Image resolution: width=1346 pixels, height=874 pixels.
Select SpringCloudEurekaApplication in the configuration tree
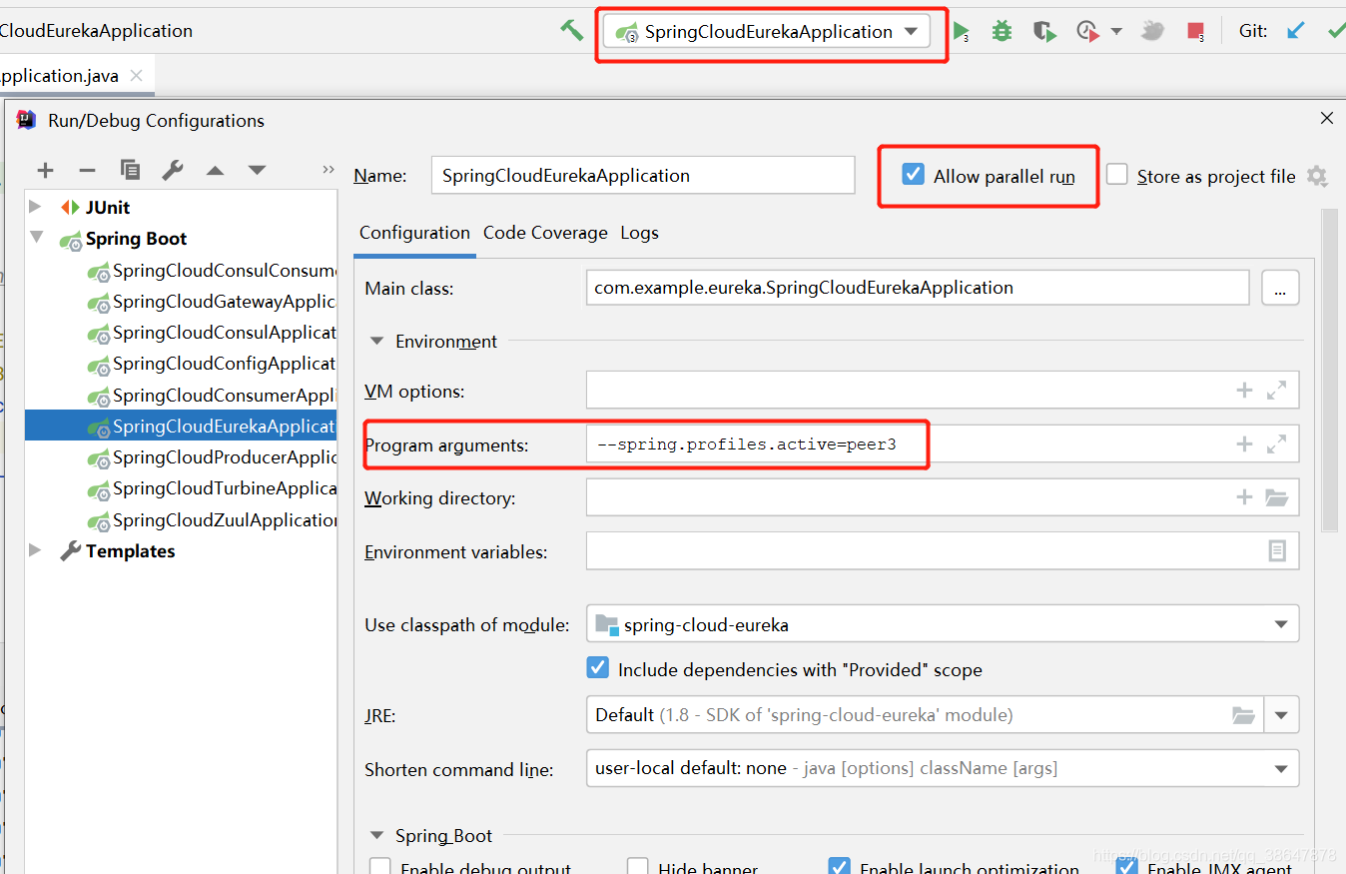[181, 426]
